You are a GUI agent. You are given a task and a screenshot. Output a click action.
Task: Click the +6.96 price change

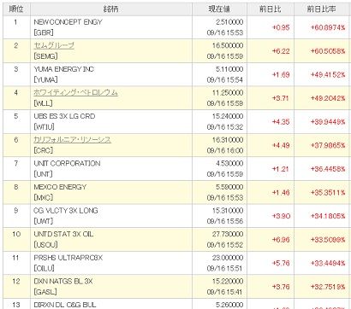tap(281, 241)
